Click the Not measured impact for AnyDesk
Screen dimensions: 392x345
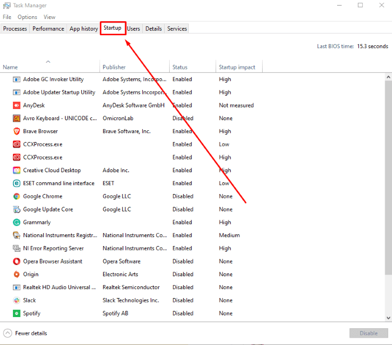(236, 105)
